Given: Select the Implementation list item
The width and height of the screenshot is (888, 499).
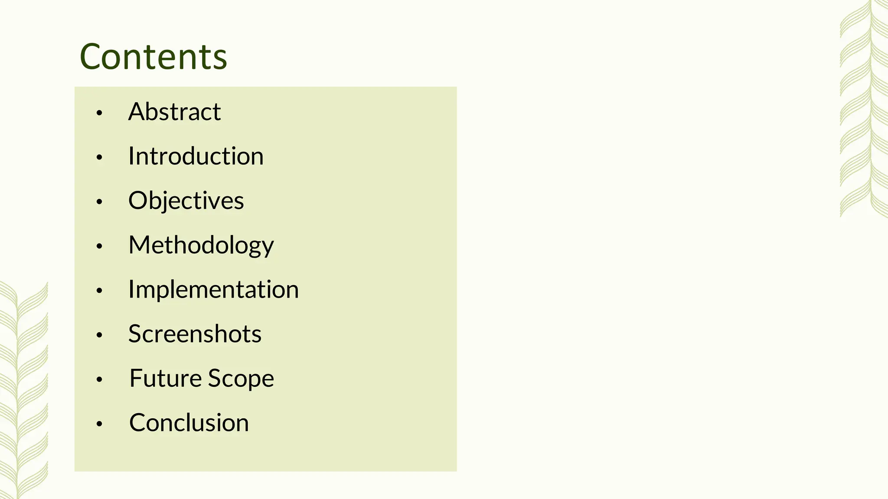Looking at the screenshot, I should coord(213,289).
